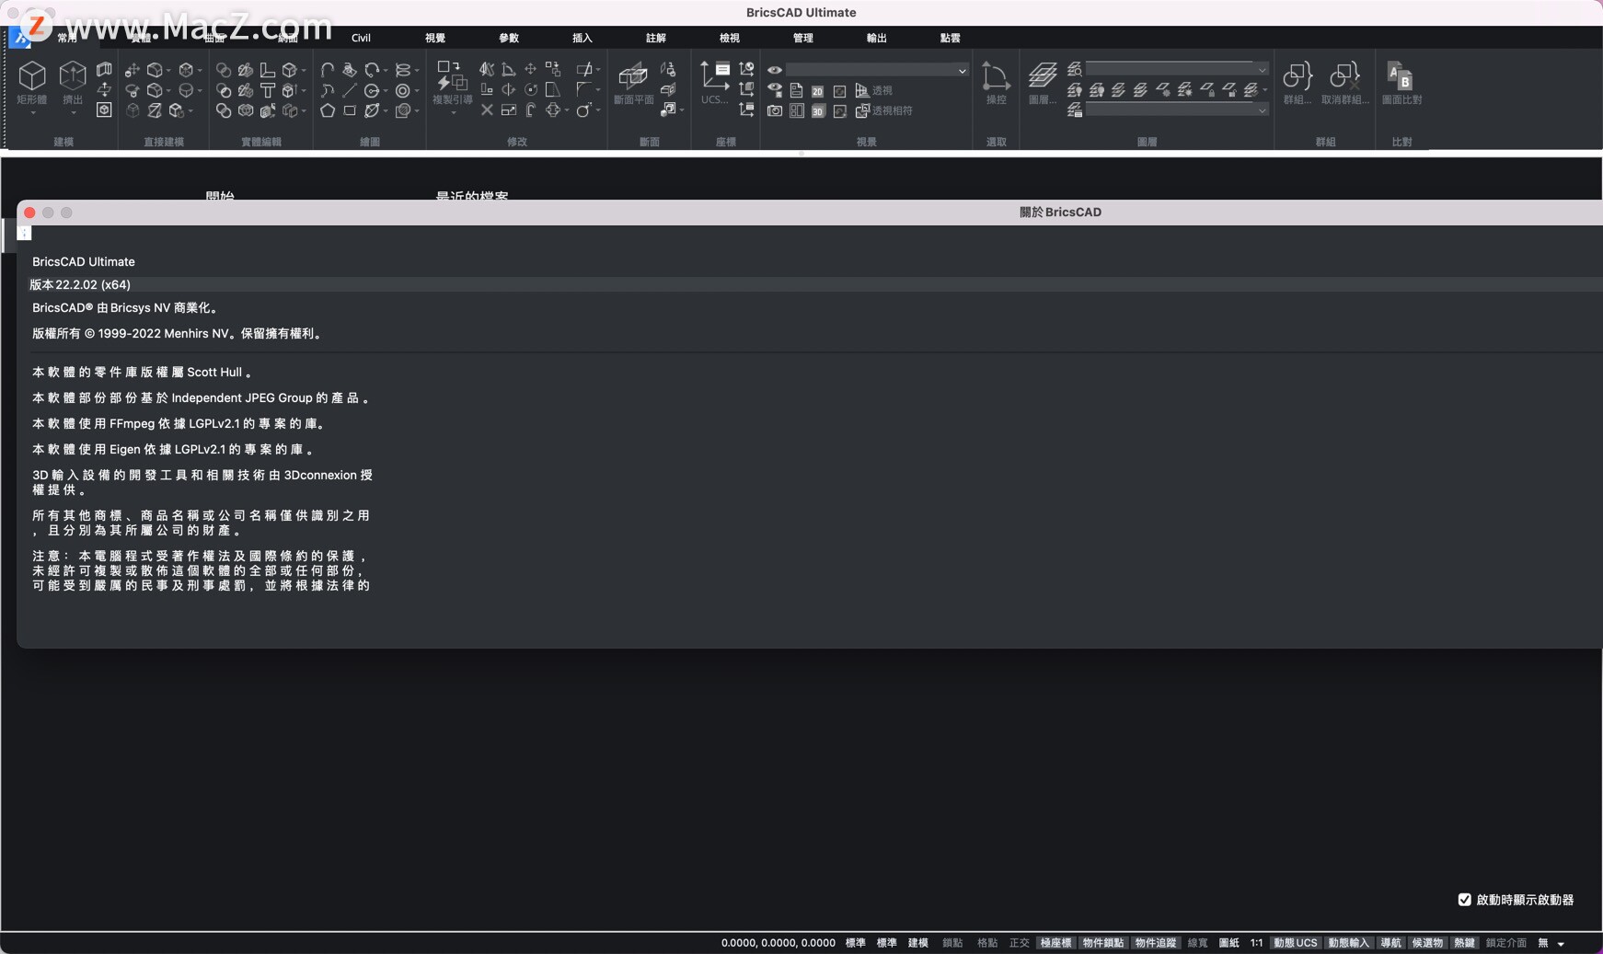Open the 複製引導 copy guided tool
Screen dimensions: 1603x954
point(452,82)
